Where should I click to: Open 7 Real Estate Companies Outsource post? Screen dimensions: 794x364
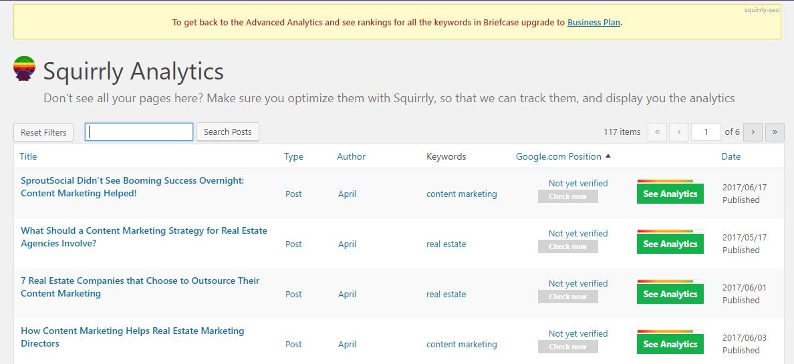[x=140, y=287]
